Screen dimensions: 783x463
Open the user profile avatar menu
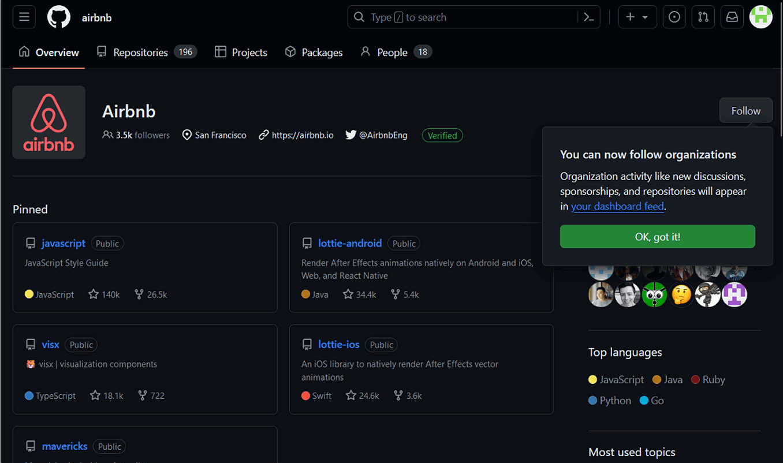[760, 17]
